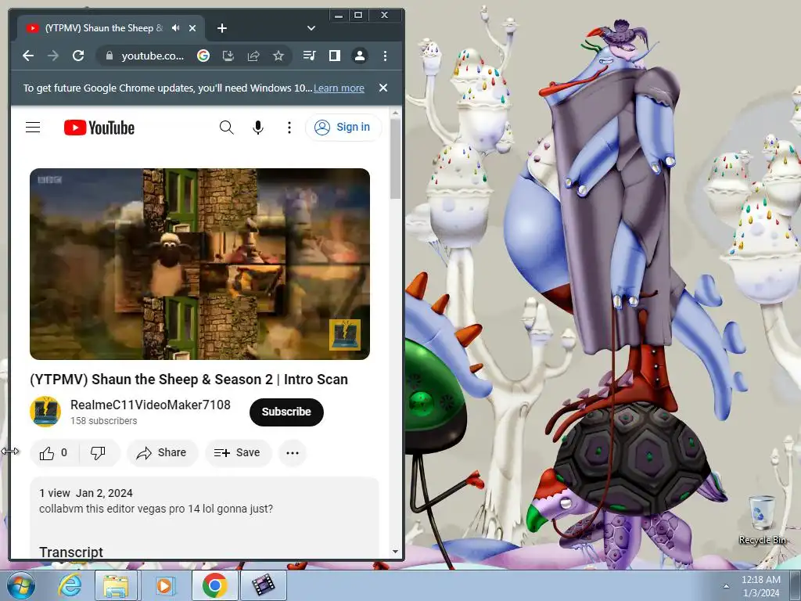This screenshot has height=601, width=801.
Task: Select the Recycle Bin desktop icon
Action: click(x=762, y=520)
